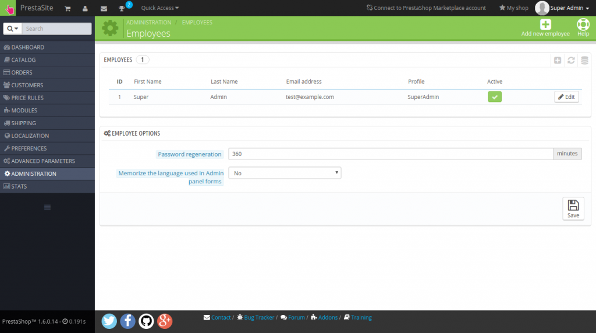Open the Stats menu

tap(47, 186)
